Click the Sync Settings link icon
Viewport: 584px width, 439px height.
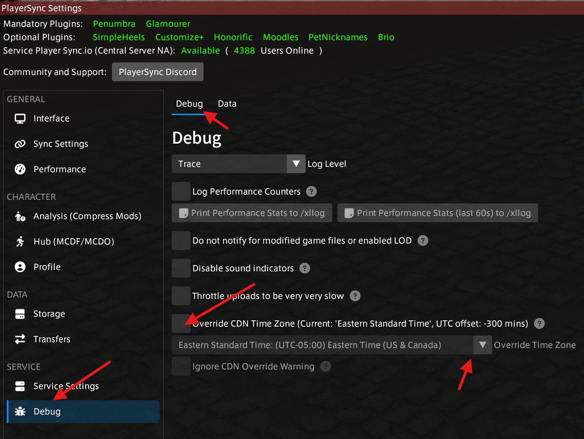(x=20, y=144)
